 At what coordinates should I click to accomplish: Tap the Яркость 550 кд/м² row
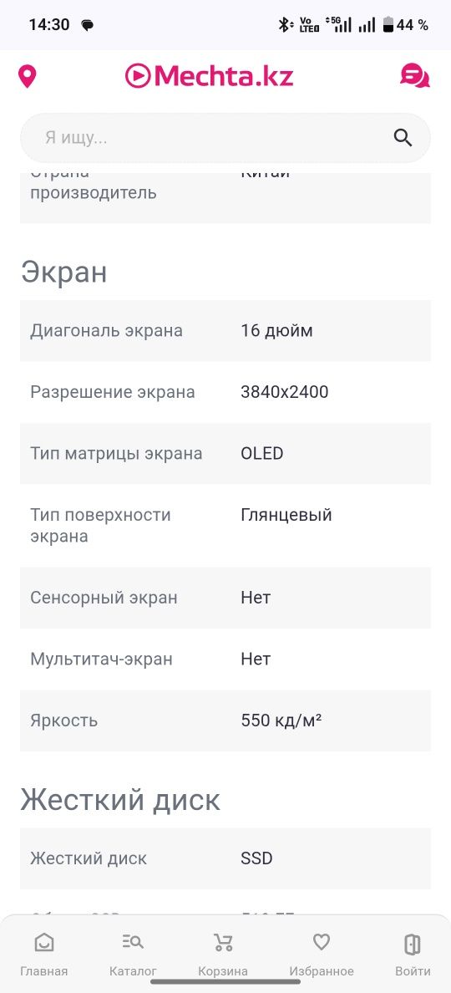click(x=225, y=721)
